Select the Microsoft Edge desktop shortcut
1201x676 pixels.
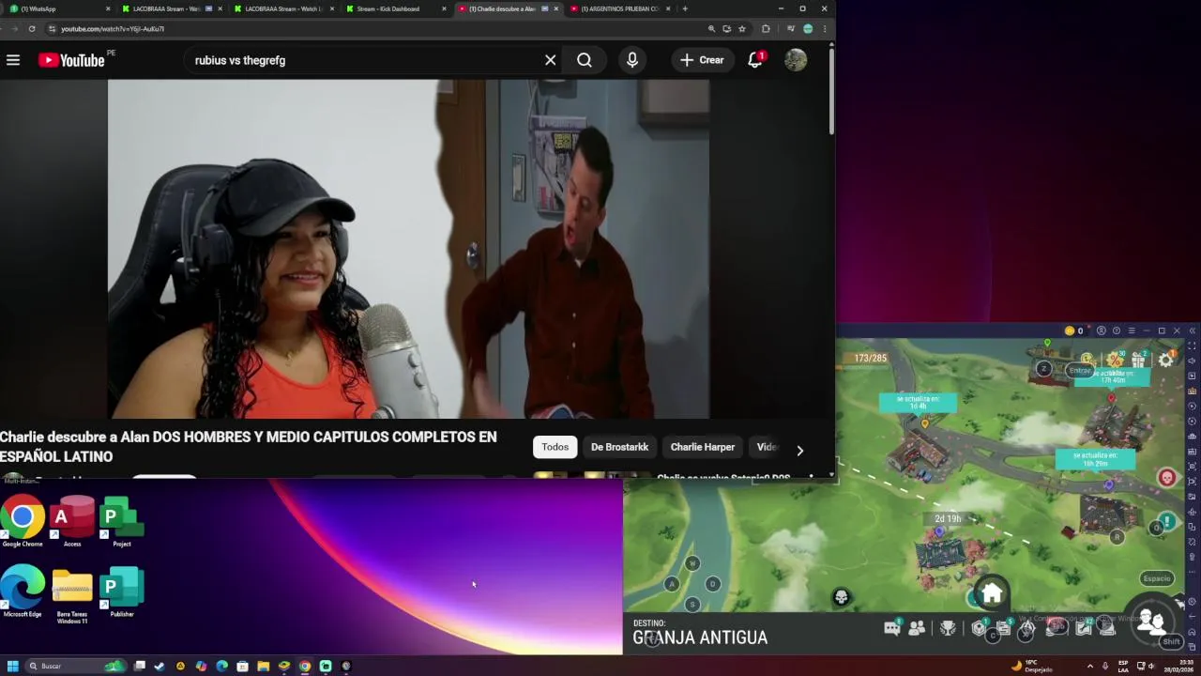(23, 591)
